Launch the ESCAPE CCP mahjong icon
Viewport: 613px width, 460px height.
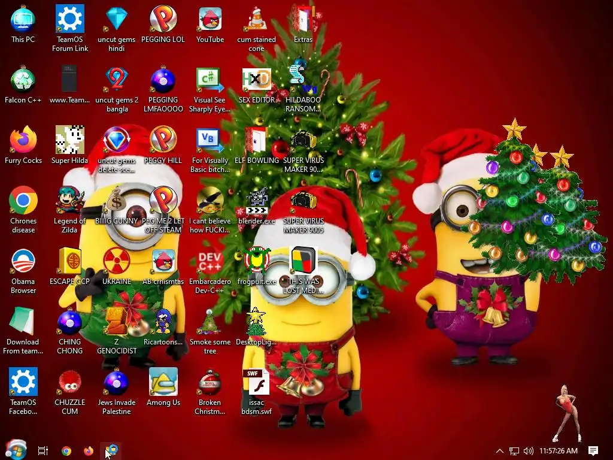pyautogui.click(x=69, y=261)
